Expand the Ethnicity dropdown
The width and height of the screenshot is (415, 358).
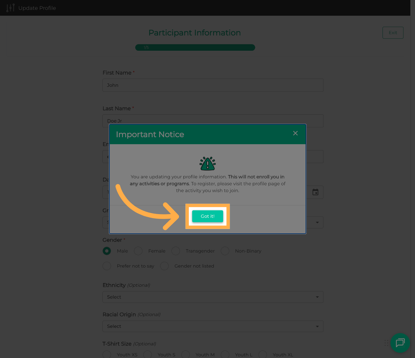click(213, 297)
